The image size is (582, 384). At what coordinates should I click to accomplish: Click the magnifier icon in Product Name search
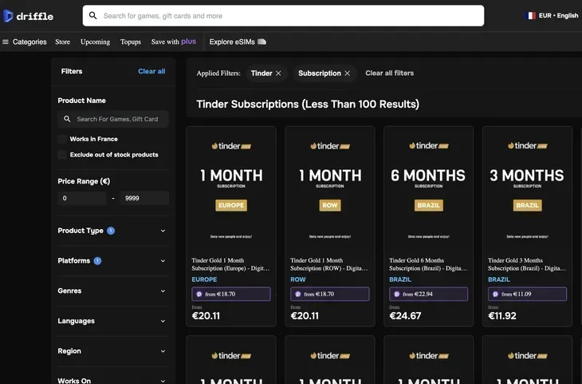point(67,119)
